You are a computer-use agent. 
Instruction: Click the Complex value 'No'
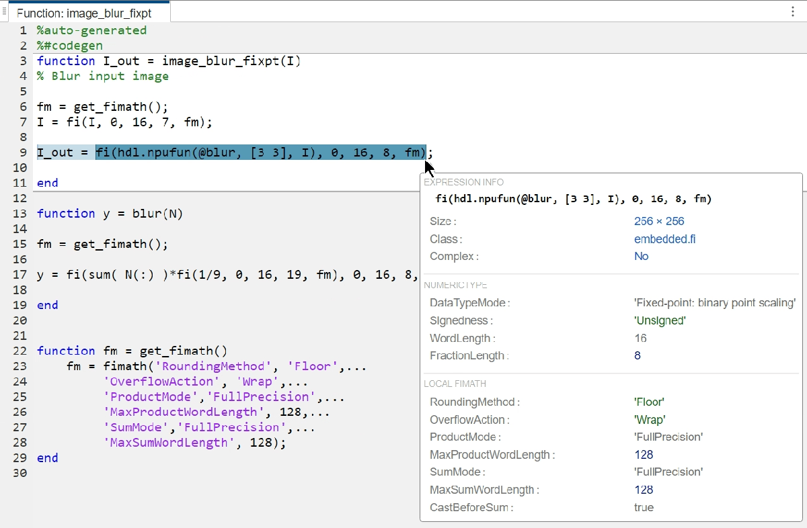(x=641, y=256)
